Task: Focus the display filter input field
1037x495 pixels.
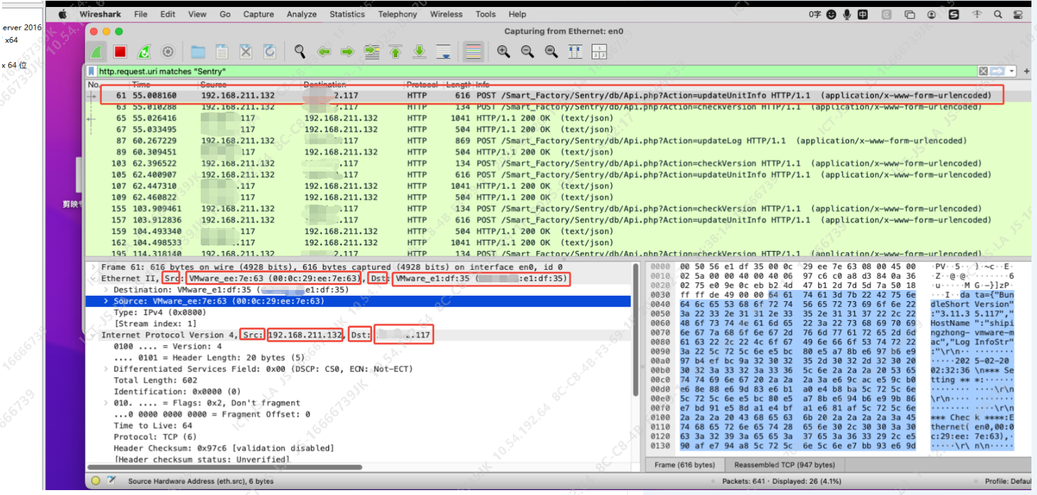Action: coord(537,71)
